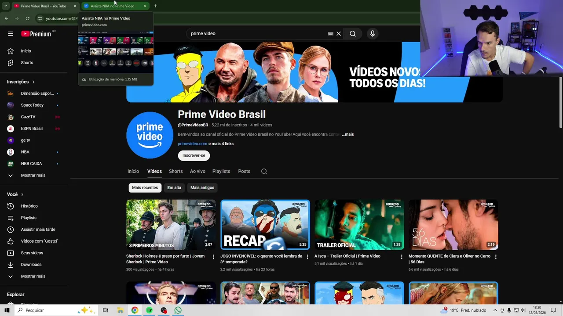Open the primevideo.com link
Image resolution: width=563 pixels, height=316 pixels.
coord(192,144)
